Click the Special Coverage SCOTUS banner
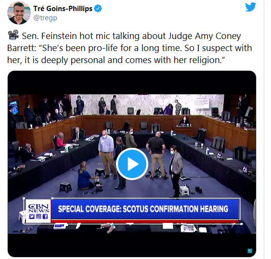271x259 pixels. [145, 209]
